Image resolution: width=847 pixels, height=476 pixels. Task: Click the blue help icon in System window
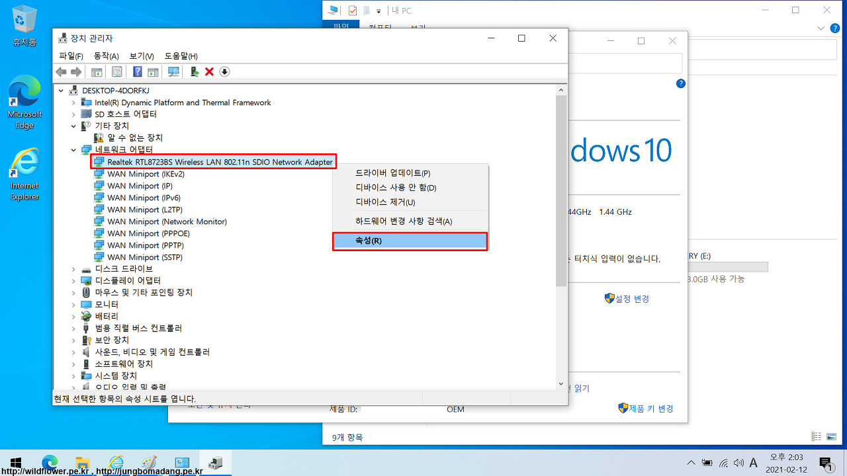(681, 84)
